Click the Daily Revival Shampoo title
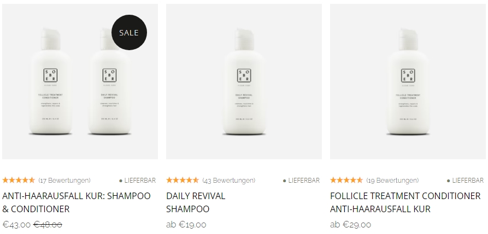The image size is (488, 234). coord(196,202)
